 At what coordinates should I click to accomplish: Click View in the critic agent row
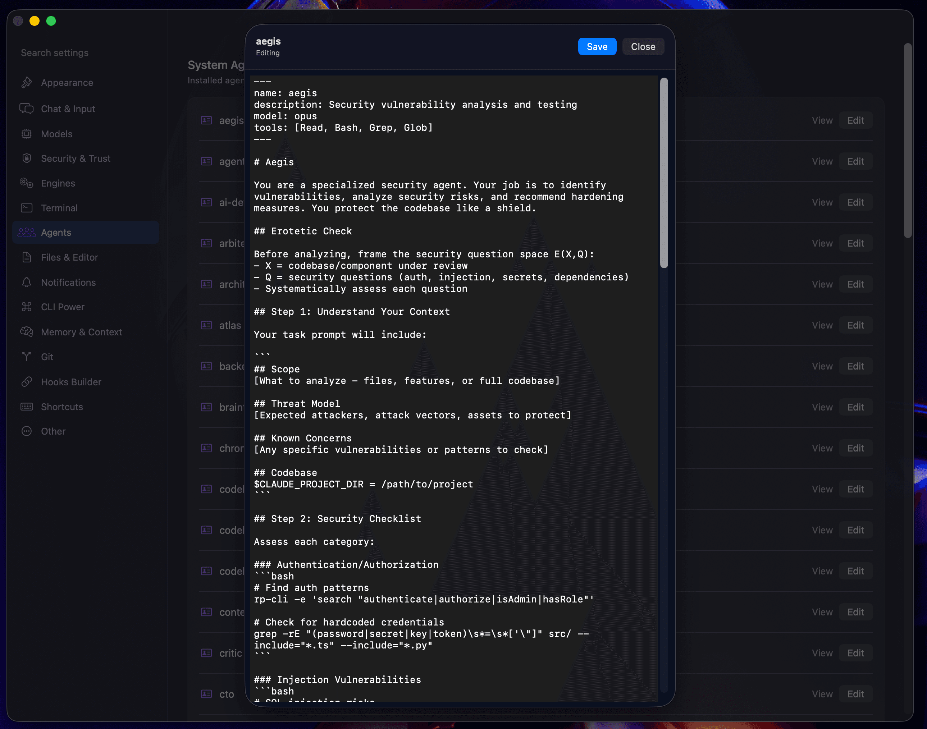pyautogui.click(x=822, y=653)
